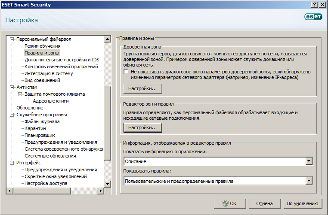The image size is (328, 215).
Task: Open the Показывать правила dropdown
Action: point(309,181)
